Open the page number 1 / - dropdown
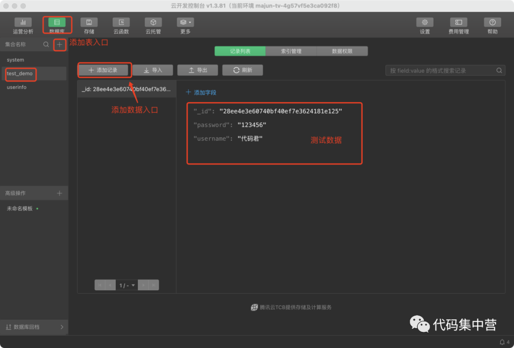 point(127,285)
